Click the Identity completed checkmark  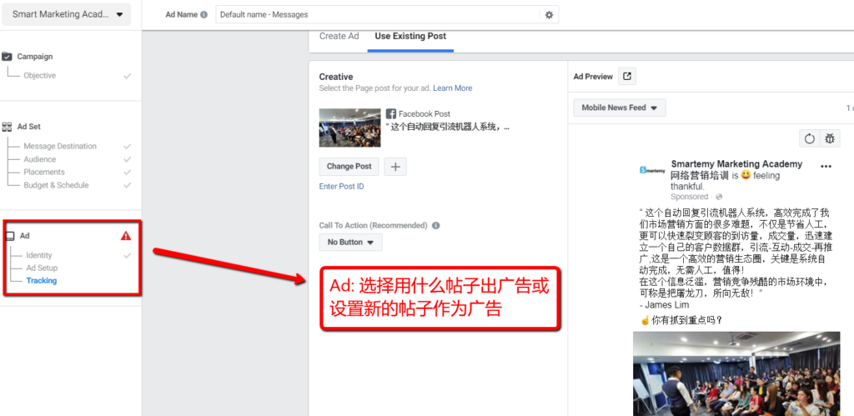tap(127, 255)
